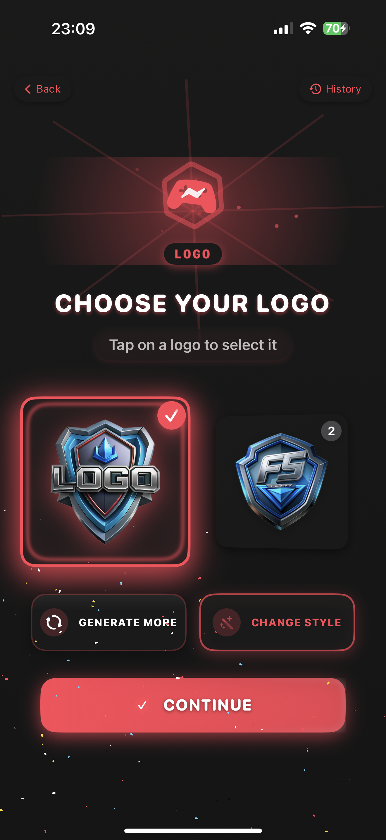The width and height of the screenshot is (386, 840).
Task: Open the History text link
Action: pos(343,89)
